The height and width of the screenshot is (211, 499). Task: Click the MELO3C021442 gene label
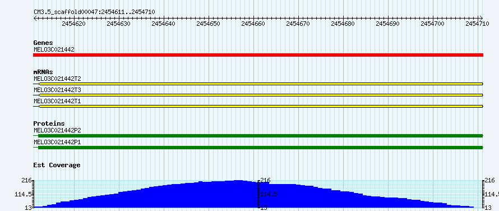pos(54,49)
